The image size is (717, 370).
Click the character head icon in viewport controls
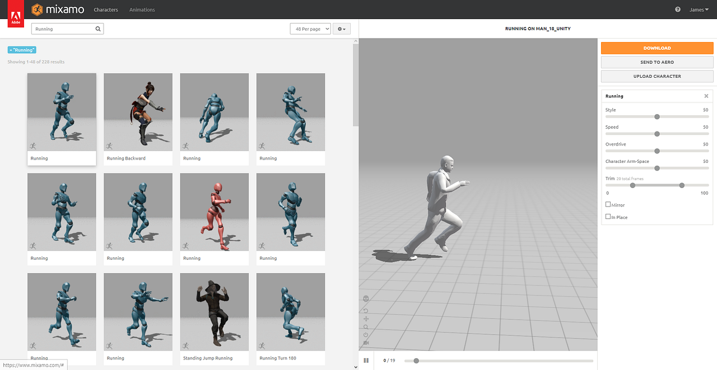pyautogui.click(x=366, y=298)
